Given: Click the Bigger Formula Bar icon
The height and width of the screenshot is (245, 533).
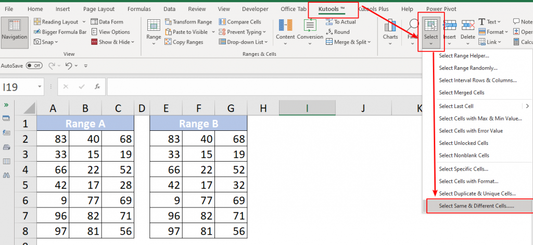Looking at the screenshot, I should click(38, 32).
